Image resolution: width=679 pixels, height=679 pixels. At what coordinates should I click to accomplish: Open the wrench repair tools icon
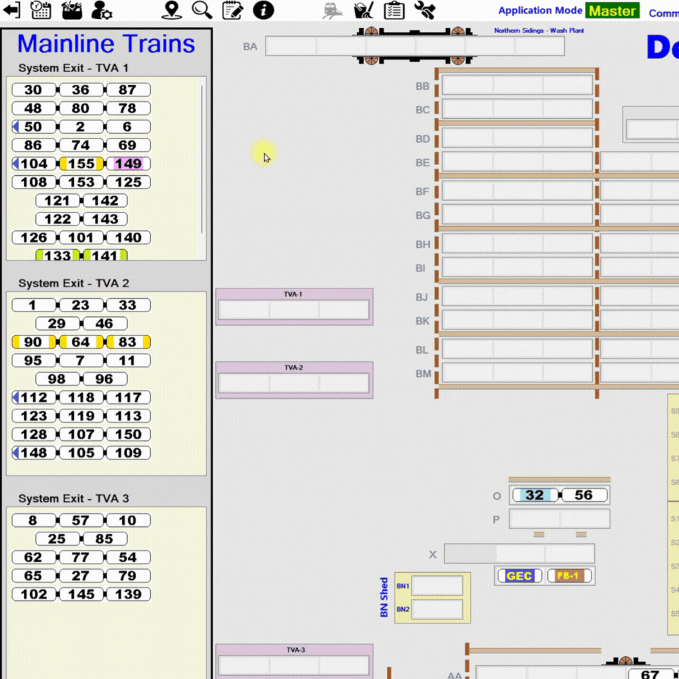pyautogui.click(x=425, y=10)
